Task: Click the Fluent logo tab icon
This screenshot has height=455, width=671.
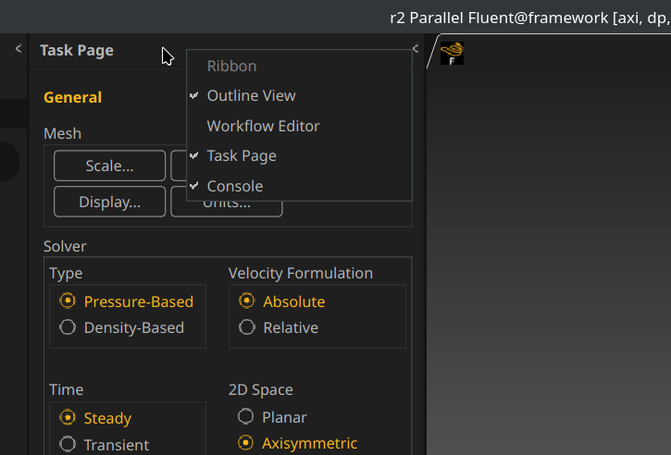Action: click(453, 54)
